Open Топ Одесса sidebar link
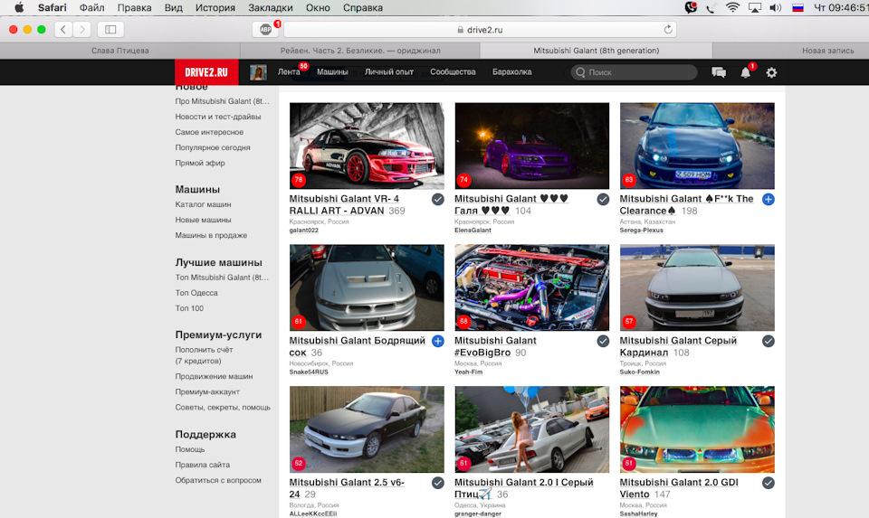The image size is (869, 518). (196, 293)
